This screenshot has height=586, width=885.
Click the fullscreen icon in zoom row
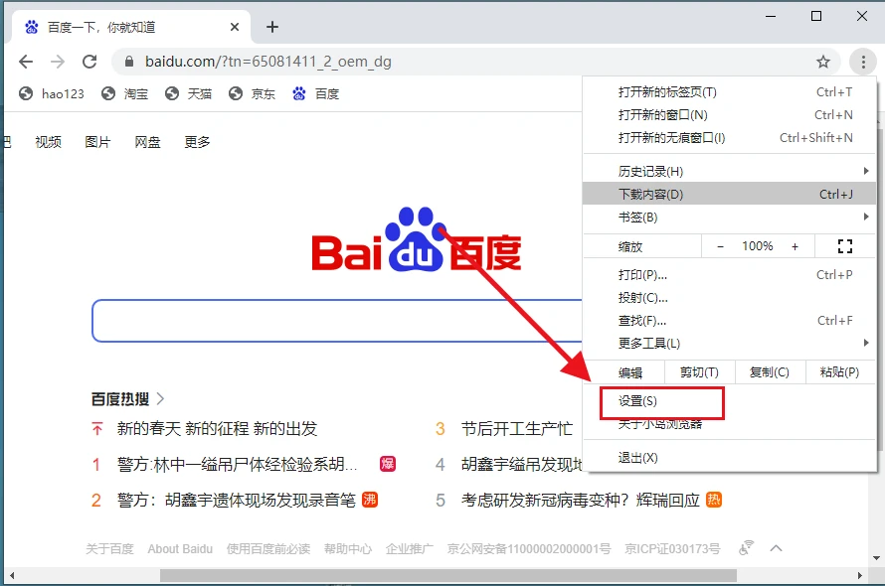[845, 246]
